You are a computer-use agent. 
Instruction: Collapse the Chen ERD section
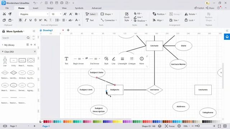[x=3, y=52]
